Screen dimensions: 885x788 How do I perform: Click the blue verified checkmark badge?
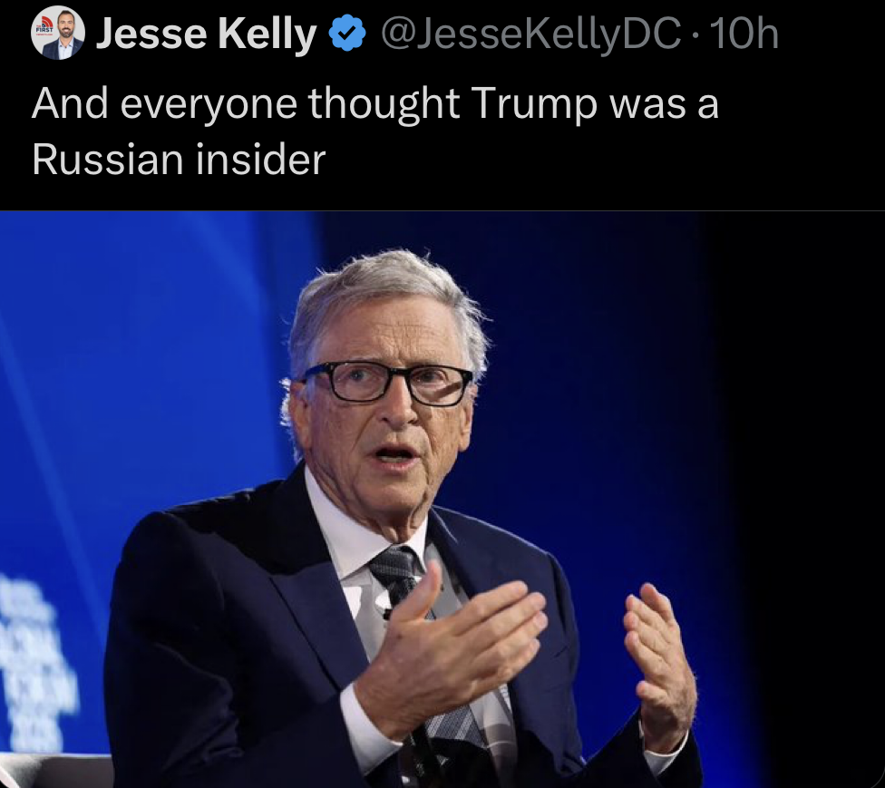[x=345, y=35]
